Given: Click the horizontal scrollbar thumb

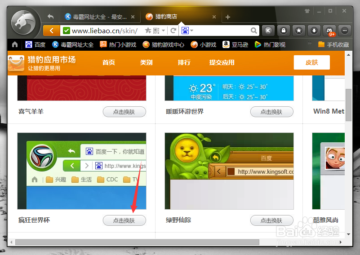Looking at the screenshot, I should (137, 242).
